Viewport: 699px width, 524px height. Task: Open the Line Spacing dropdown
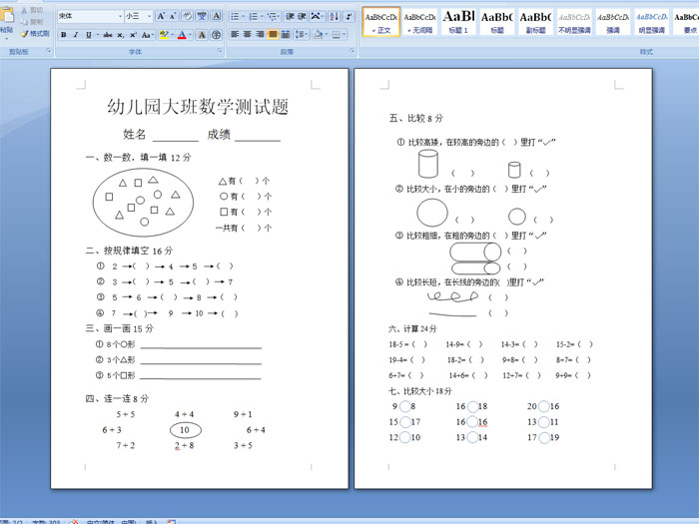[x=302, y=34]
